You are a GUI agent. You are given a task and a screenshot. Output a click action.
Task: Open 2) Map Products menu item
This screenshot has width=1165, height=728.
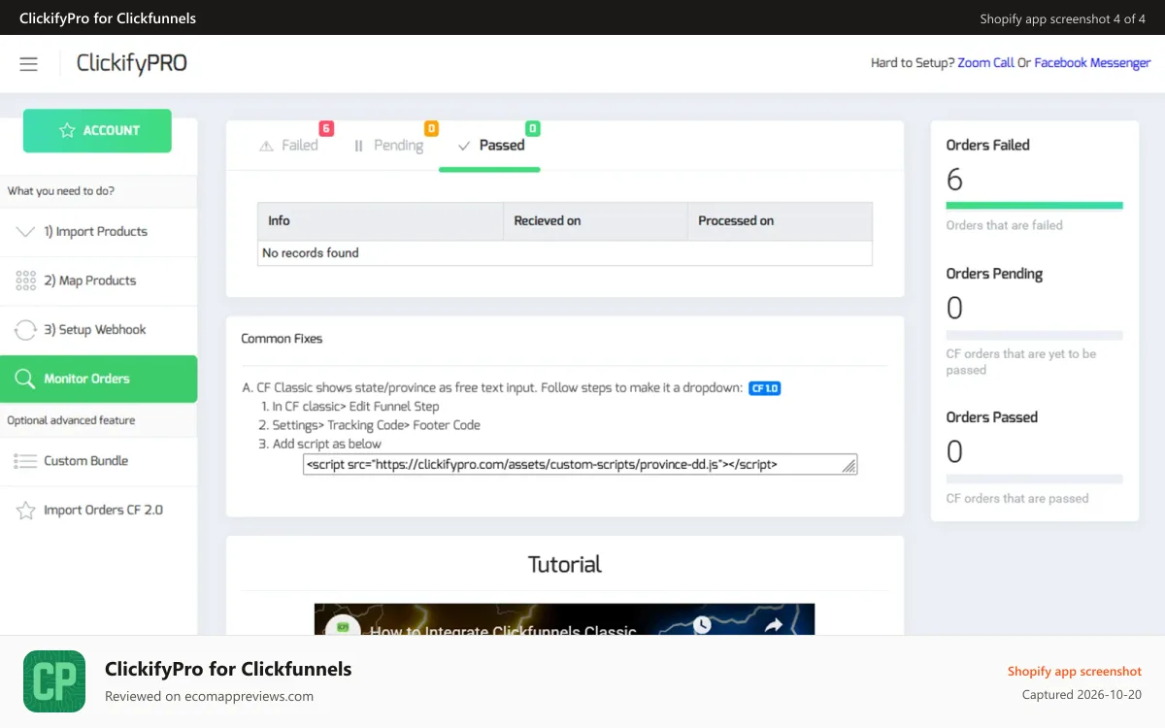[x=99, y=281]
